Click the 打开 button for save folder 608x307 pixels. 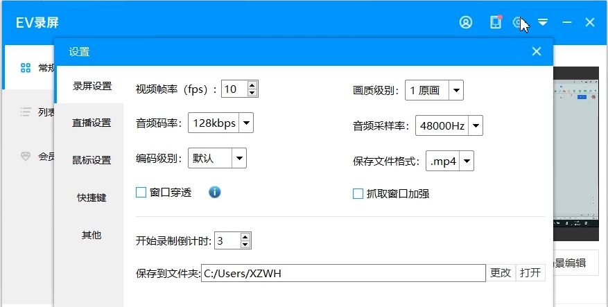(530, 272)
